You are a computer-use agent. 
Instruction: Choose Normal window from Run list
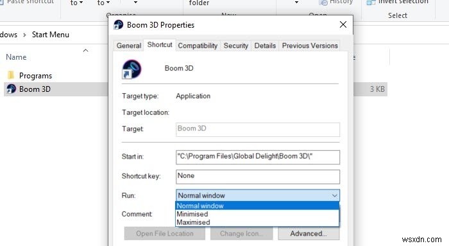(x=257, y=206)
